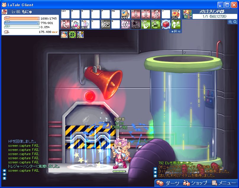Select the empty number 4 quickslot
Screen dimensions: 239x188
(x=96, y=24)
